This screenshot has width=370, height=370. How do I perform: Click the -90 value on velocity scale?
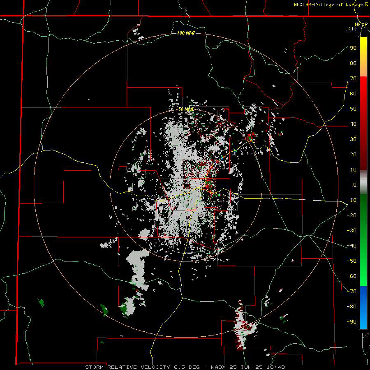click(x=351, y=322)
